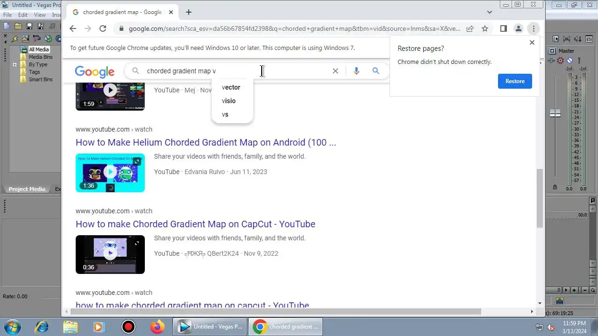
Task: Start voice search with microphone icon
Action: [x=356, y=71]
